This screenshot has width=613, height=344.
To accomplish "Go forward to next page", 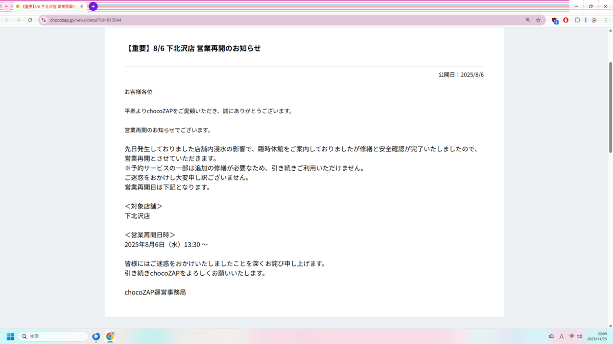I will pyautogui.click(x=18, y=20).
